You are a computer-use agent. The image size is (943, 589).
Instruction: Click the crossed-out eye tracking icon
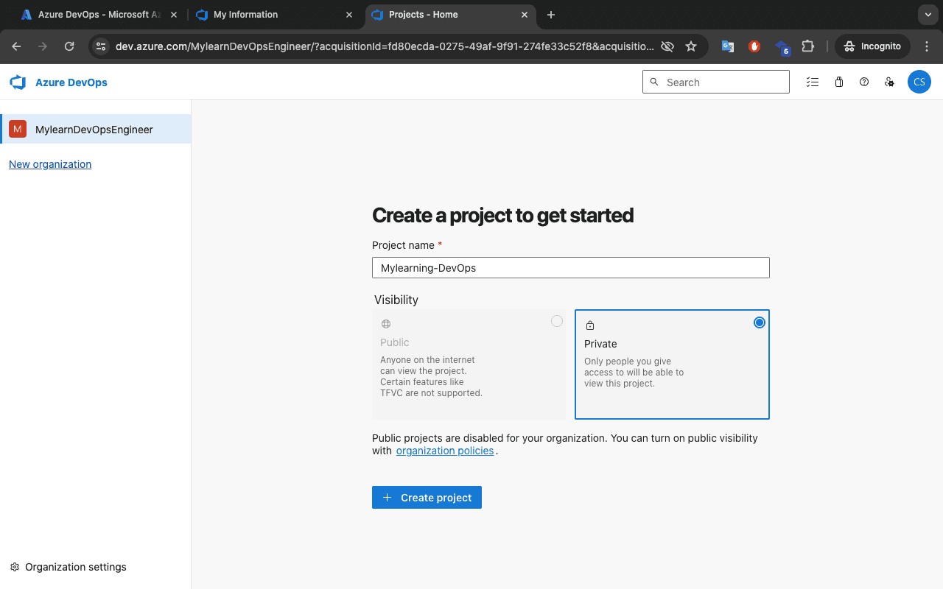click(x=667, y=46)
